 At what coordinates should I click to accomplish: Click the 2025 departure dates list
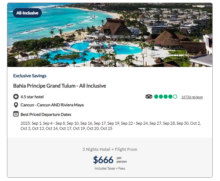pos(111,126)
